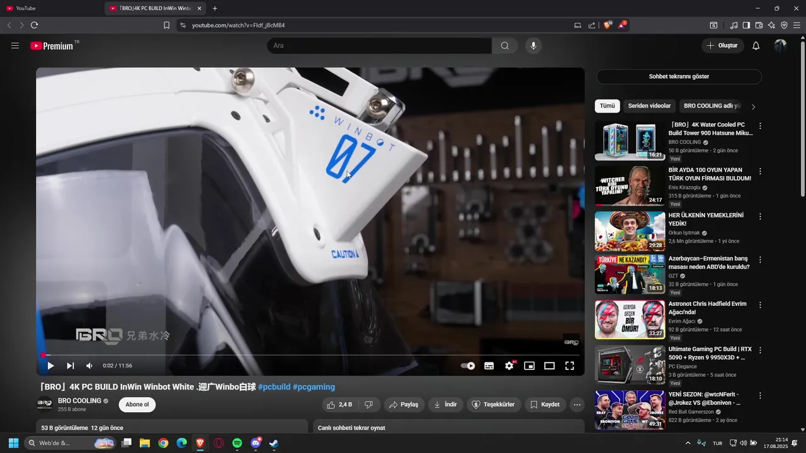Click the search magnifier button
806x453 pixels.
[505, 46]
